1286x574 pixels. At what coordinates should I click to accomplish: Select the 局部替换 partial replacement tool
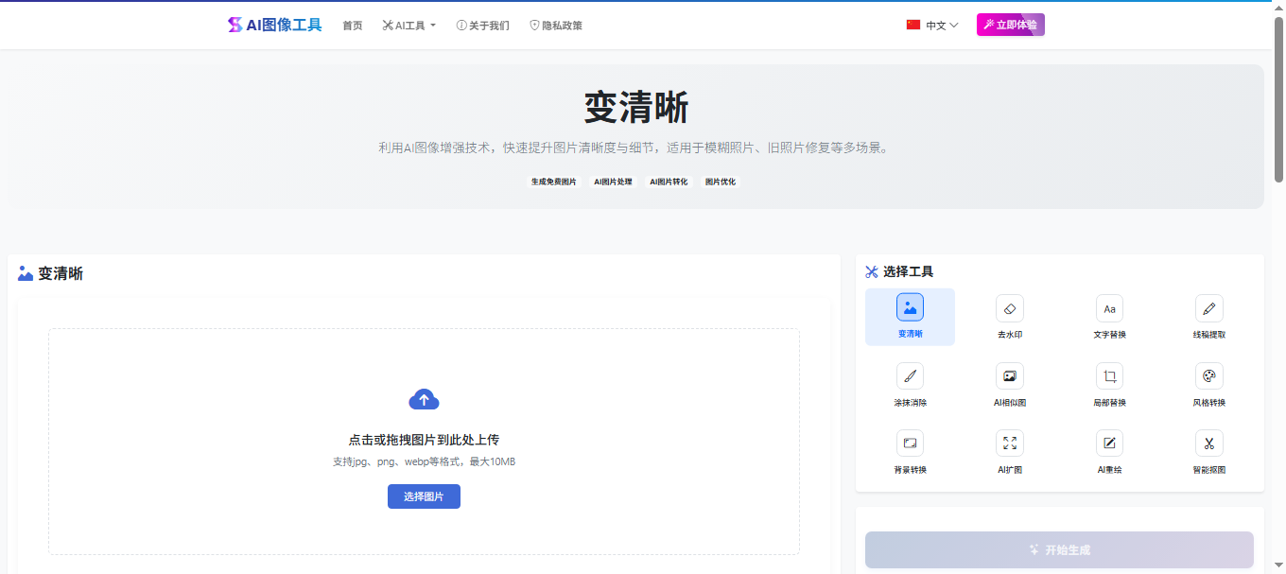click(x=1108, y=384)
